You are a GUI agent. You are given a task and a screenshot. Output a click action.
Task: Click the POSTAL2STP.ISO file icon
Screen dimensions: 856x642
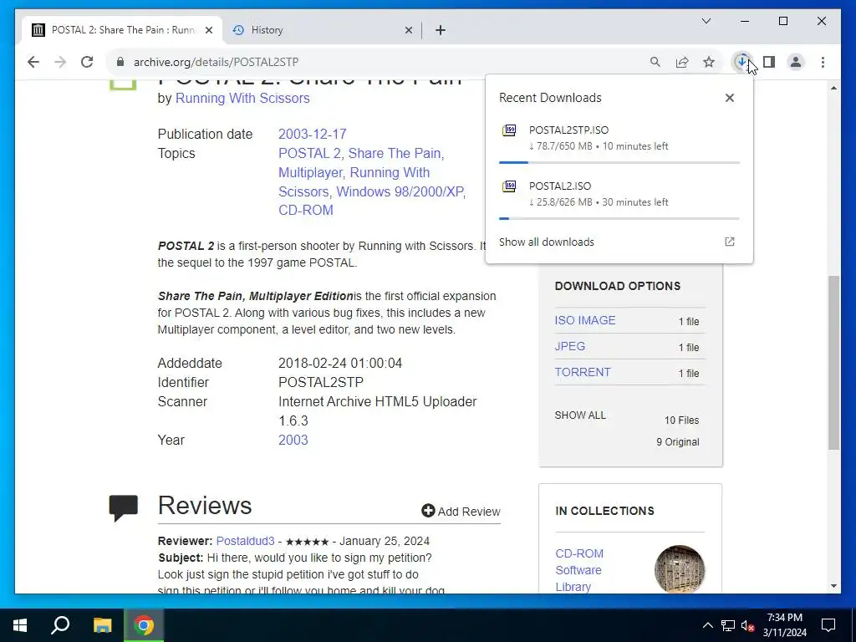[509, 130]
